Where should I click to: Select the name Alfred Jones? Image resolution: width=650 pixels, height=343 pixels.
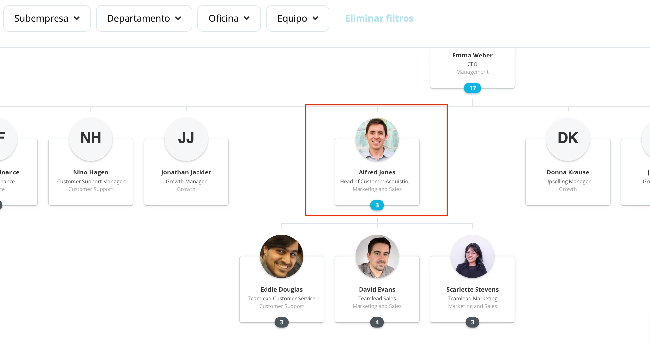click(x=377, y=172)
